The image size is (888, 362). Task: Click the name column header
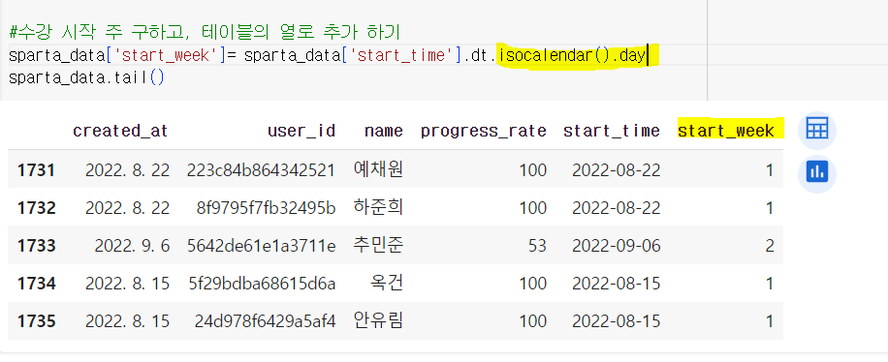pyautogui.click(x=383, y=132)
